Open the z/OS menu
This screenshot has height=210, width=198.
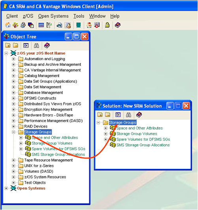(28, 16)
